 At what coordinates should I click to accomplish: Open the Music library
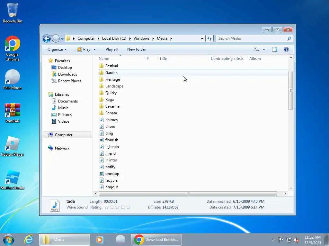pyautogui.click(x=60, y=108)
